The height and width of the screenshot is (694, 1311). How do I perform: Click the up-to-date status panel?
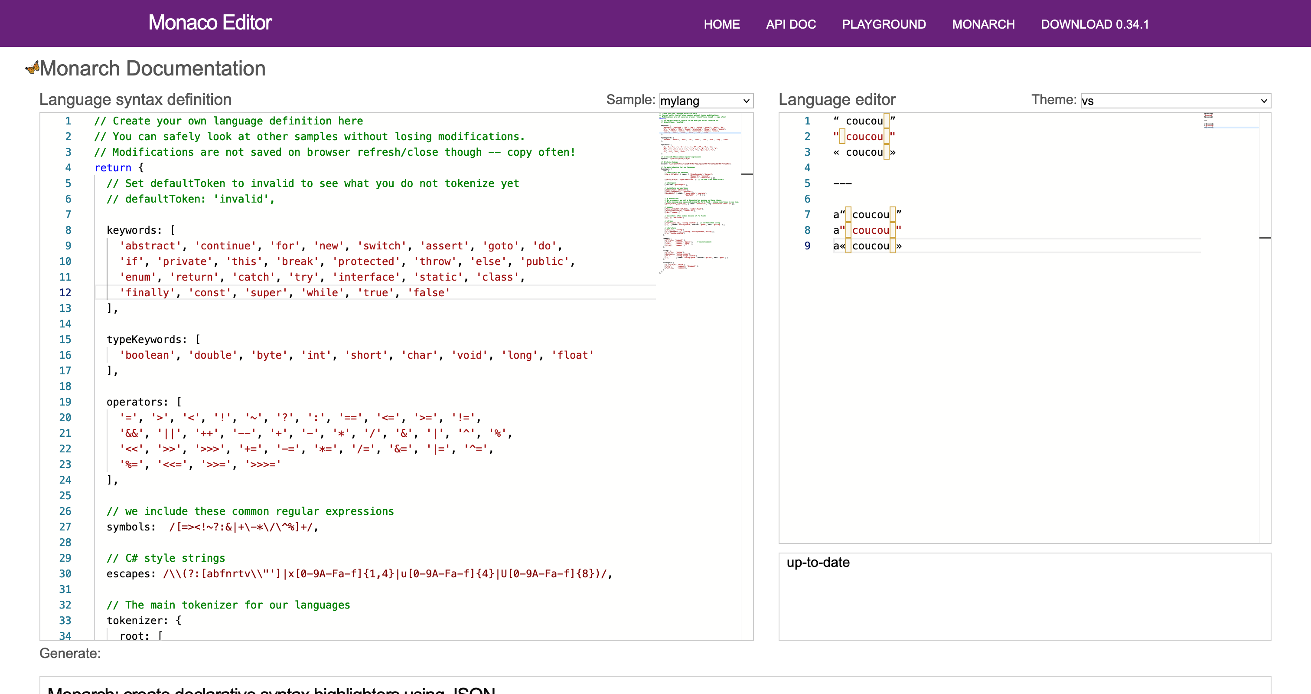tap(1024, 596)
